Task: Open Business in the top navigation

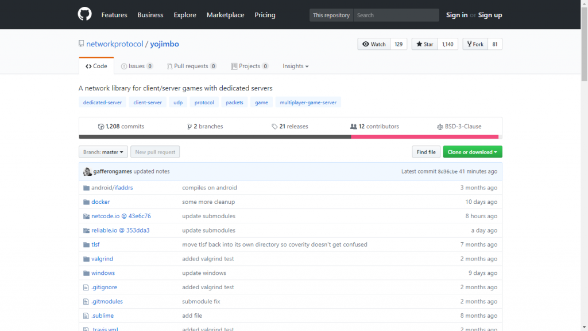Action: (x=150, y=15)
